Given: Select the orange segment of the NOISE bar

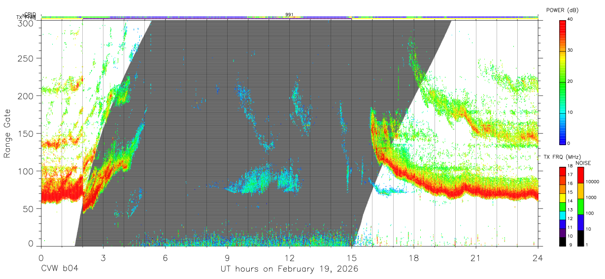Looking at the screenshot, I should click(x=580, y=190).
